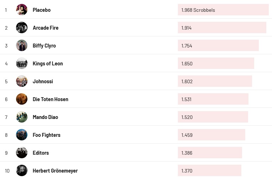Click Placebo's artist avatar
Image resolution: width=272 pixels, height=179 pixels.
click(x=22, y=10)
